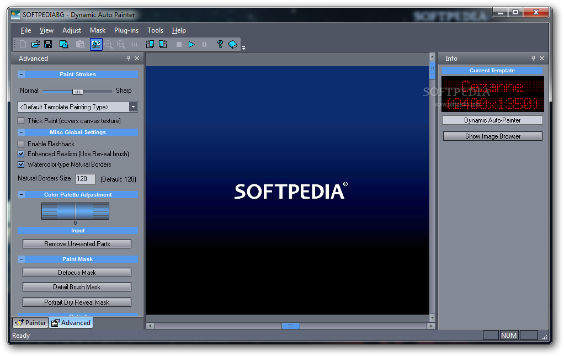Click the zoom out magnifier icon
Image resolution: width=564 pixels, height=356 pixels.
pyautogui.click(x=108, y=44)
